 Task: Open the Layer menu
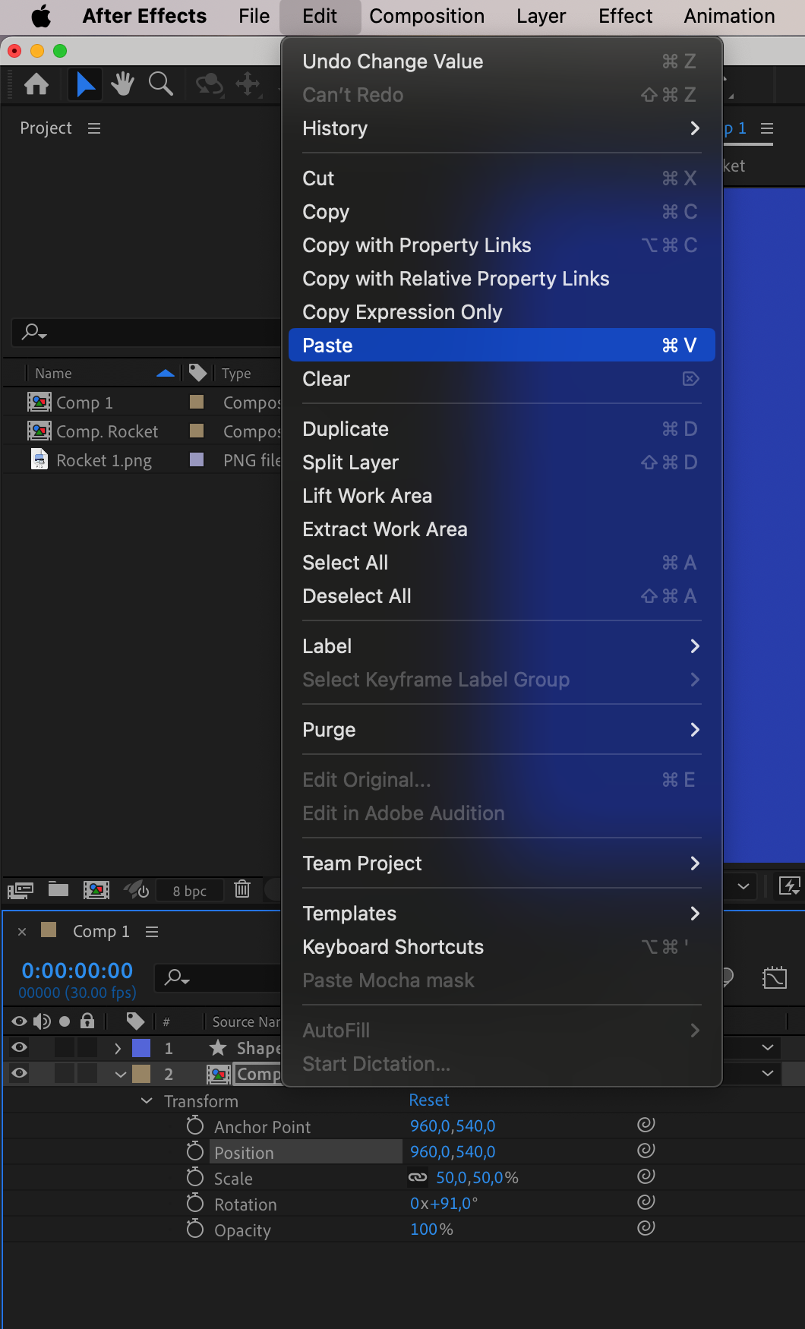(x=541, y=16)
